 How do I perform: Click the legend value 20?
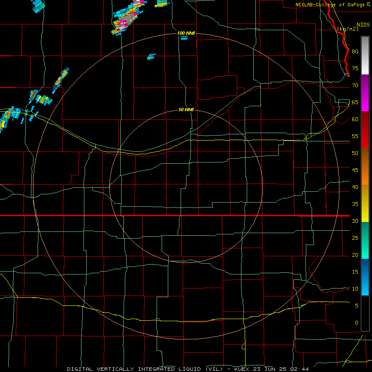pos(355,255)
